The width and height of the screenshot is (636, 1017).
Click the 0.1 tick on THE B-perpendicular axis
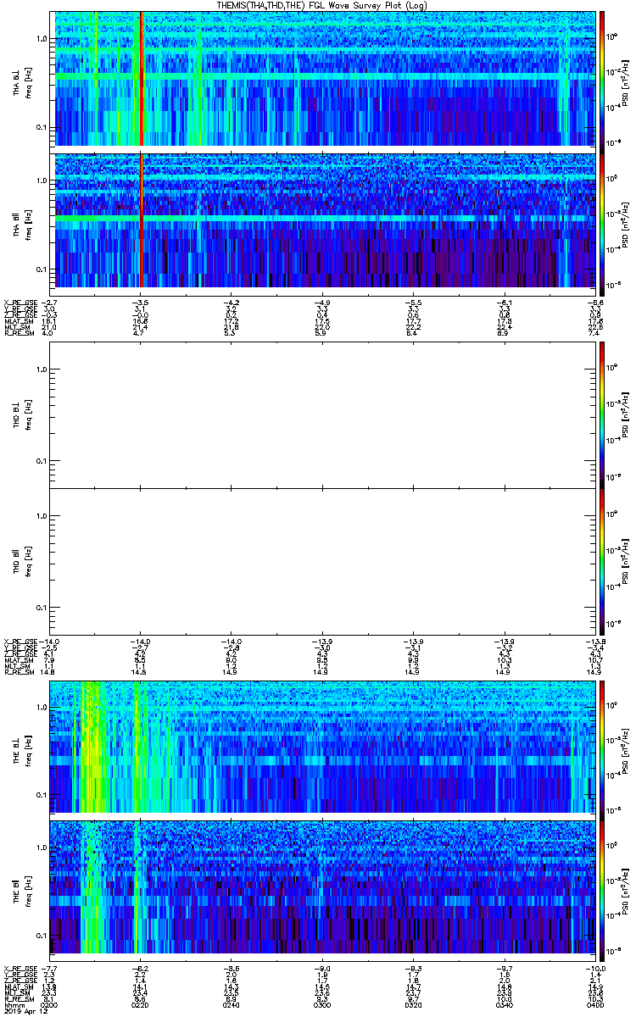(42, 795)
